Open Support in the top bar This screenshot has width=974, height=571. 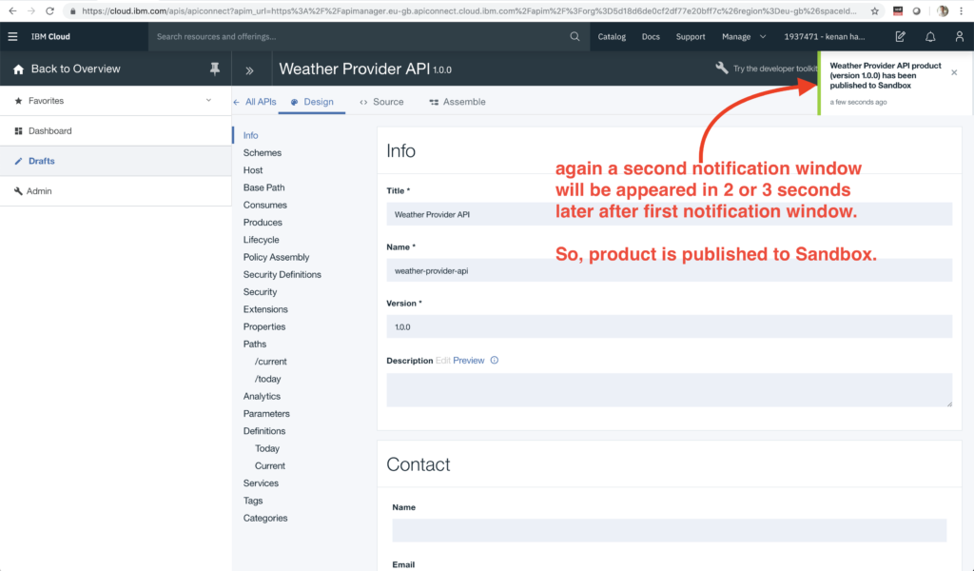(691, 37)
